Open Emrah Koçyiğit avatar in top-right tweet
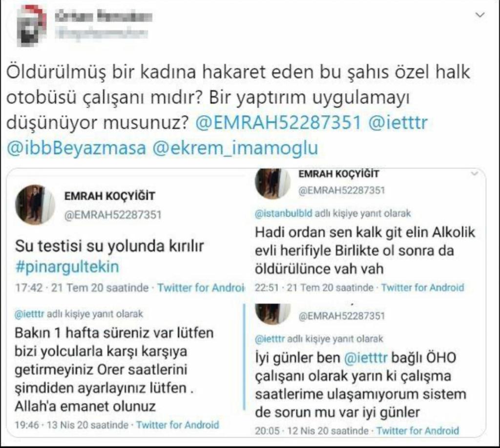The image size is (500, 448). coord(272,183)
